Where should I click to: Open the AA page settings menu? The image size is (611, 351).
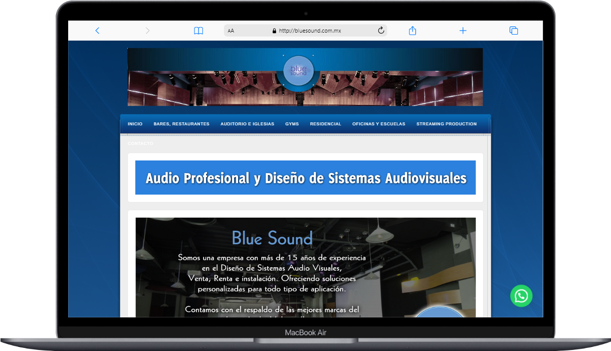(x=231, y=30)
